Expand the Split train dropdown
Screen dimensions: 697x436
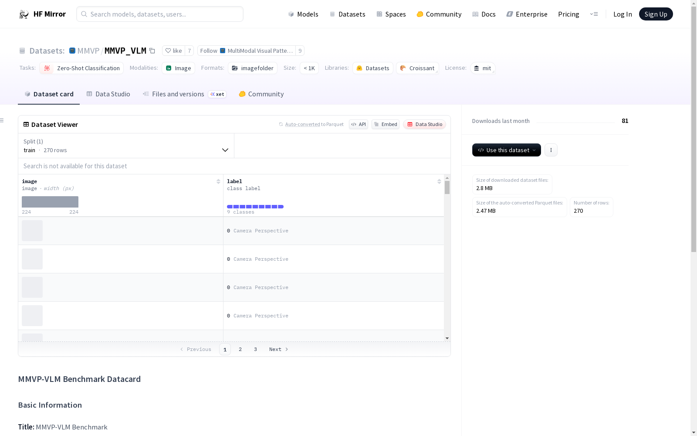click(x=126, y=146)
